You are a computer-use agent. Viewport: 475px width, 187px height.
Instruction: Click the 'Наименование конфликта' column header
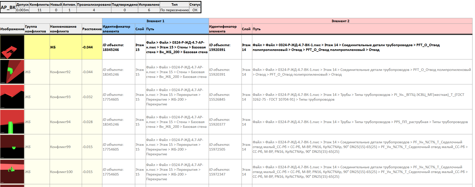pos(66,29)
